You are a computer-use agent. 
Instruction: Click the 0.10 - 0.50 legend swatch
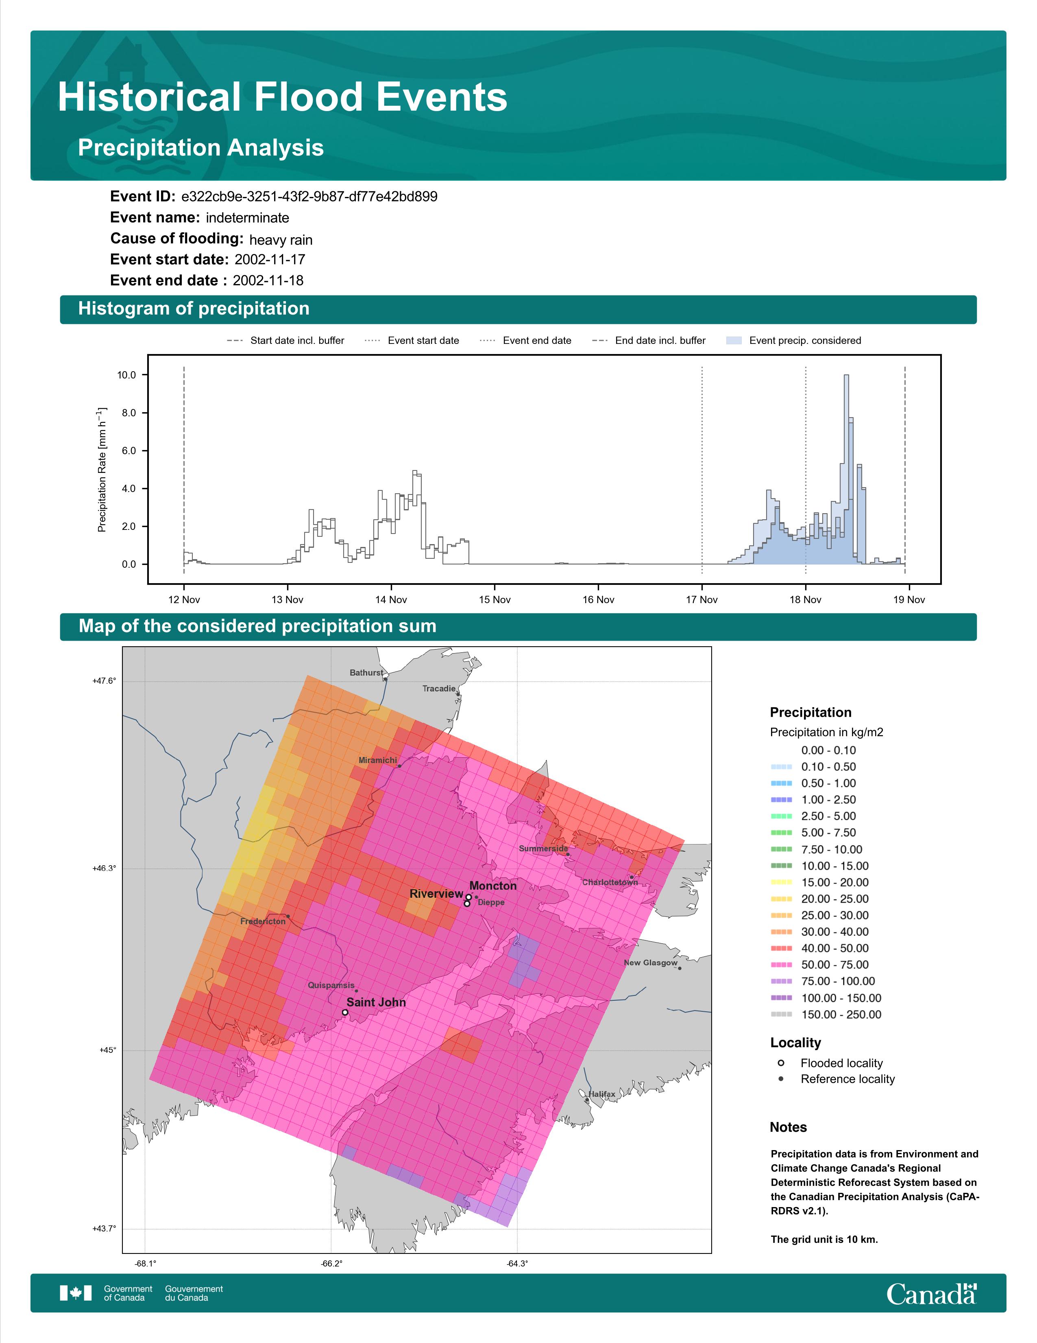782,767
